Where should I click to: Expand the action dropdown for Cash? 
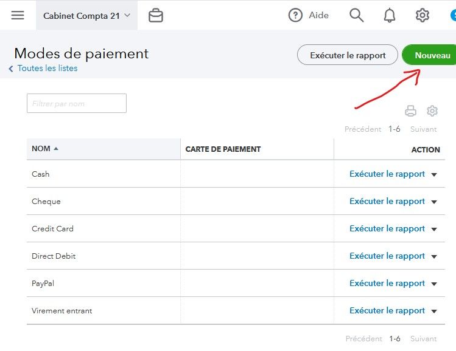(434, 175)
